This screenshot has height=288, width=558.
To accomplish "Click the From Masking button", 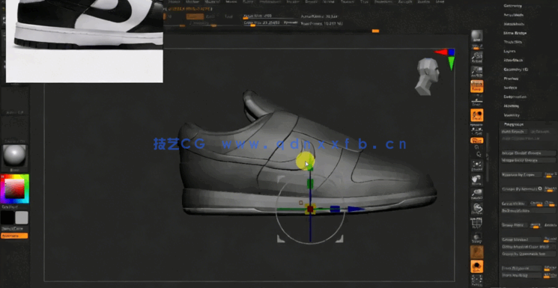I will [522, 275].
